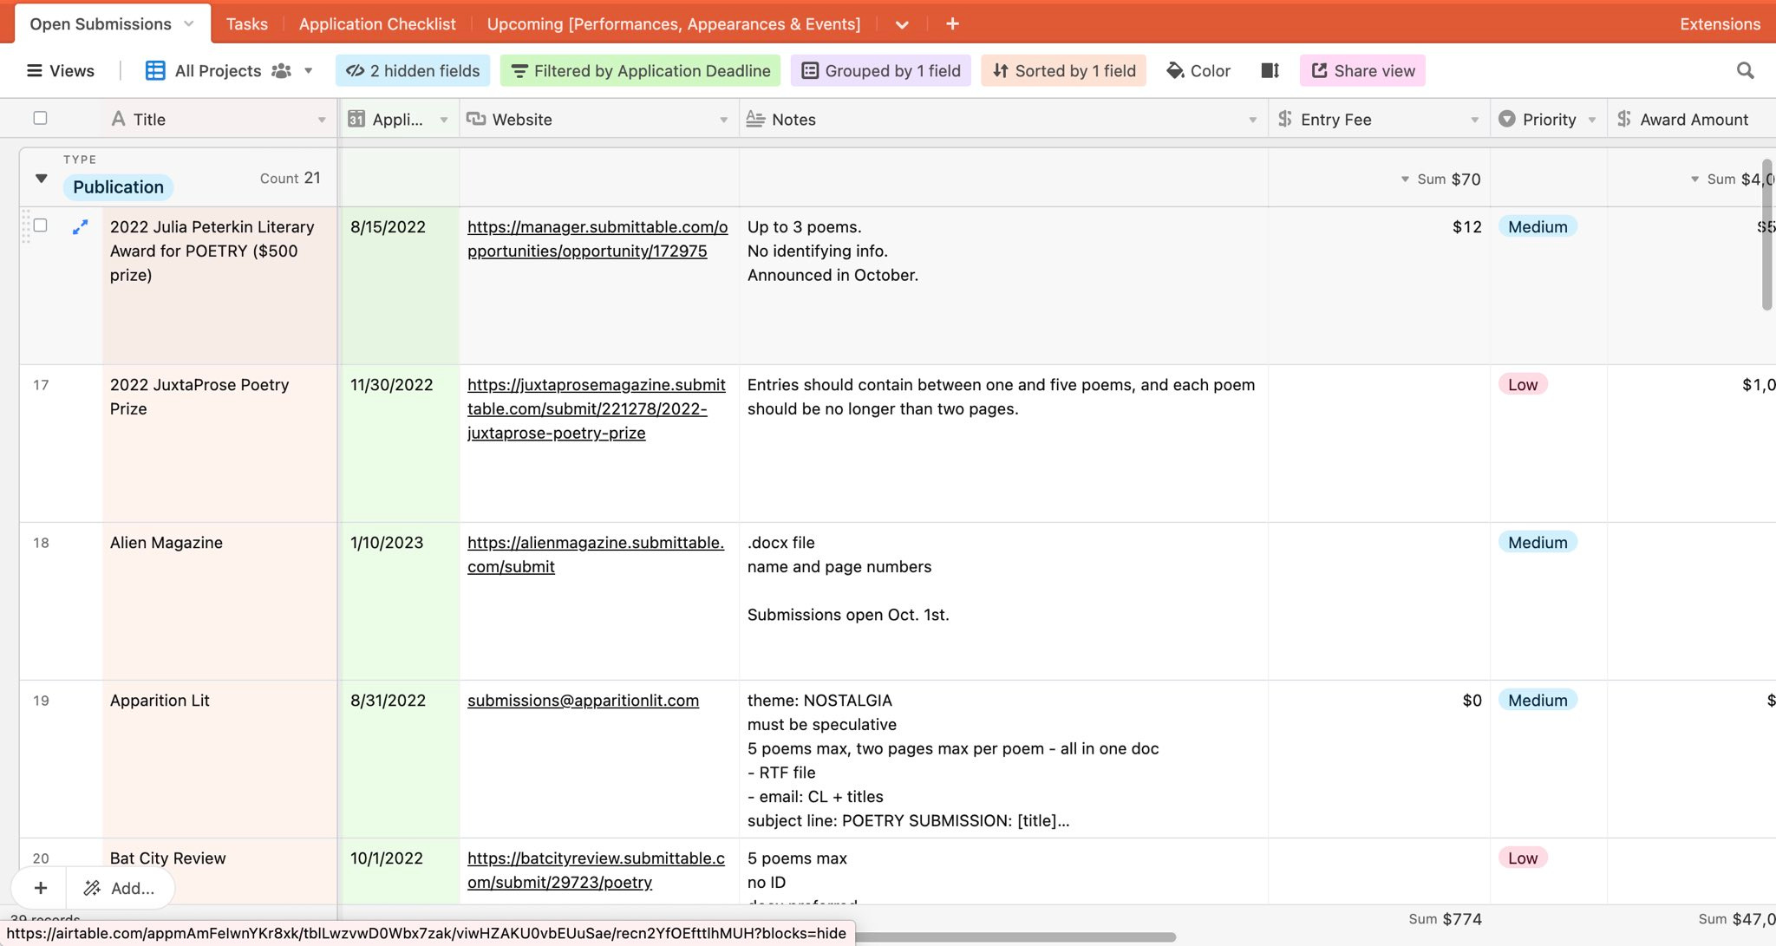Expand the Julia Peterkin record
The height and width of the screenshot is (946, 1776).
coord(80,227)
